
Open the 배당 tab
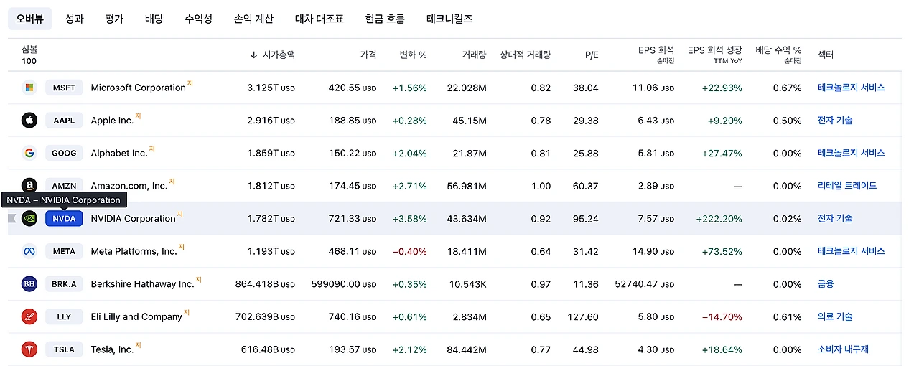pos(154,19)
